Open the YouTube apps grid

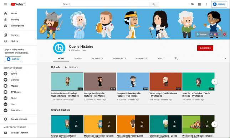[199, 4]
